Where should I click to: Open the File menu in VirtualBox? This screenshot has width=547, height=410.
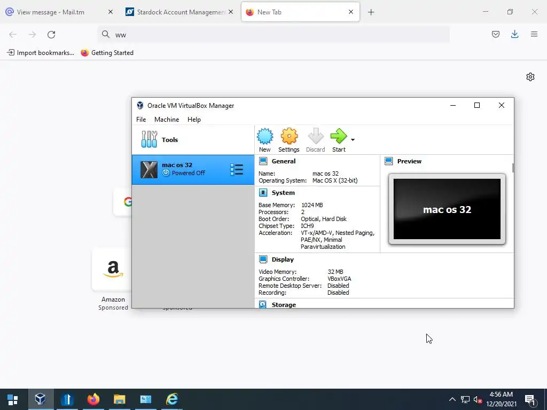pos(141,120)
